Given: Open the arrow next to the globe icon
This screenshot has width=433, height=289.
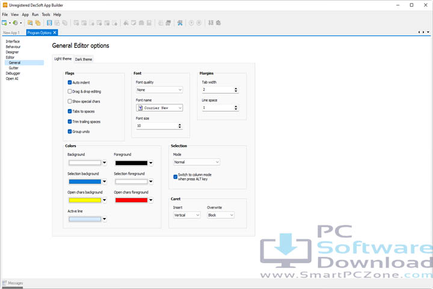Looking at the screenshot, I should tap(20, 23).
